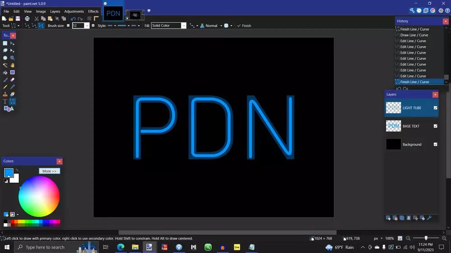Click Add New Layer icon in Layers panel
This screenshot has height=253, width=451.
tap(388, 218)
